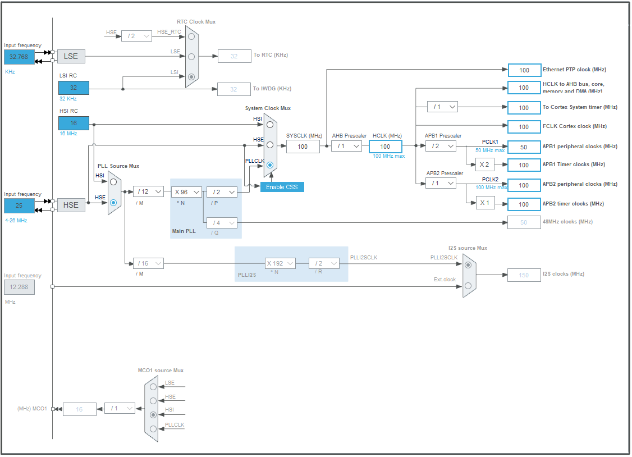
Task: Click the LSE oscillator block
Action: 71,56
